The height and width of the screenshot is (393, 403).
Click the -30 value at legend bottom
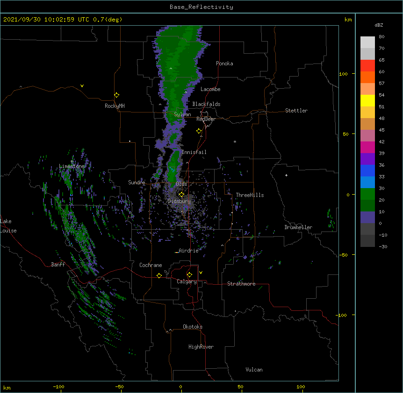[383, 246]
